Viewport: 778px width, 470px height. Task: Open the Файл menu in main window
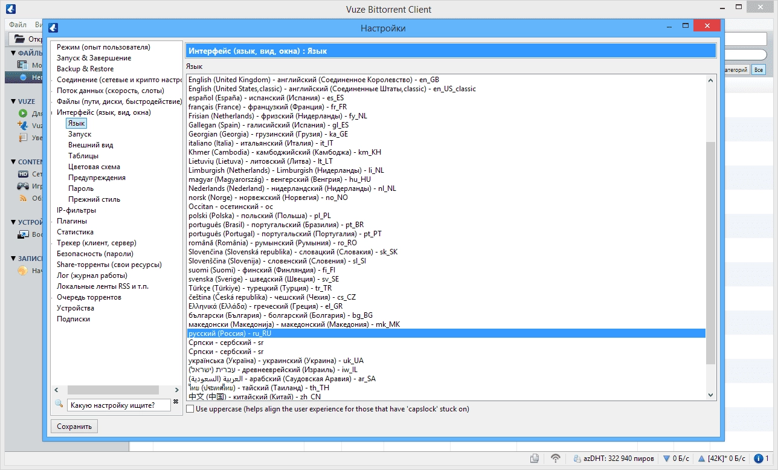click(18, 25)
